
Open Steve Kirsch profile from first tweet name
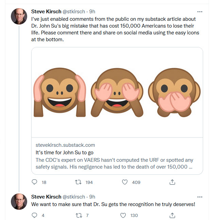tap(46, 12)
